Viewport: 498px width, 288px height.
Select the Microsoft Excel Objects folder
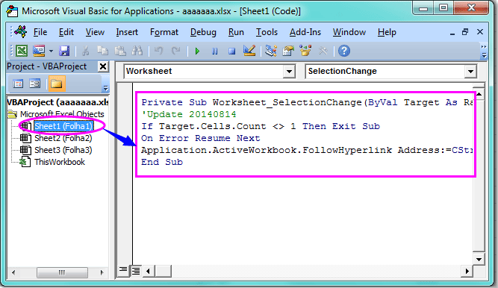pos(62,114)
